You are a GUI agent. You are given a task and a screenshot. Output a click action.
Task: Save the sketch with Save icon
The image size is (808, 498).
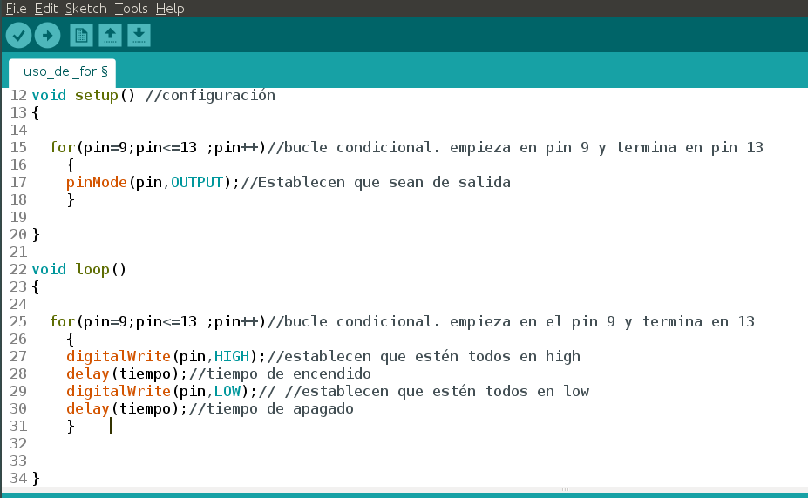139,36
